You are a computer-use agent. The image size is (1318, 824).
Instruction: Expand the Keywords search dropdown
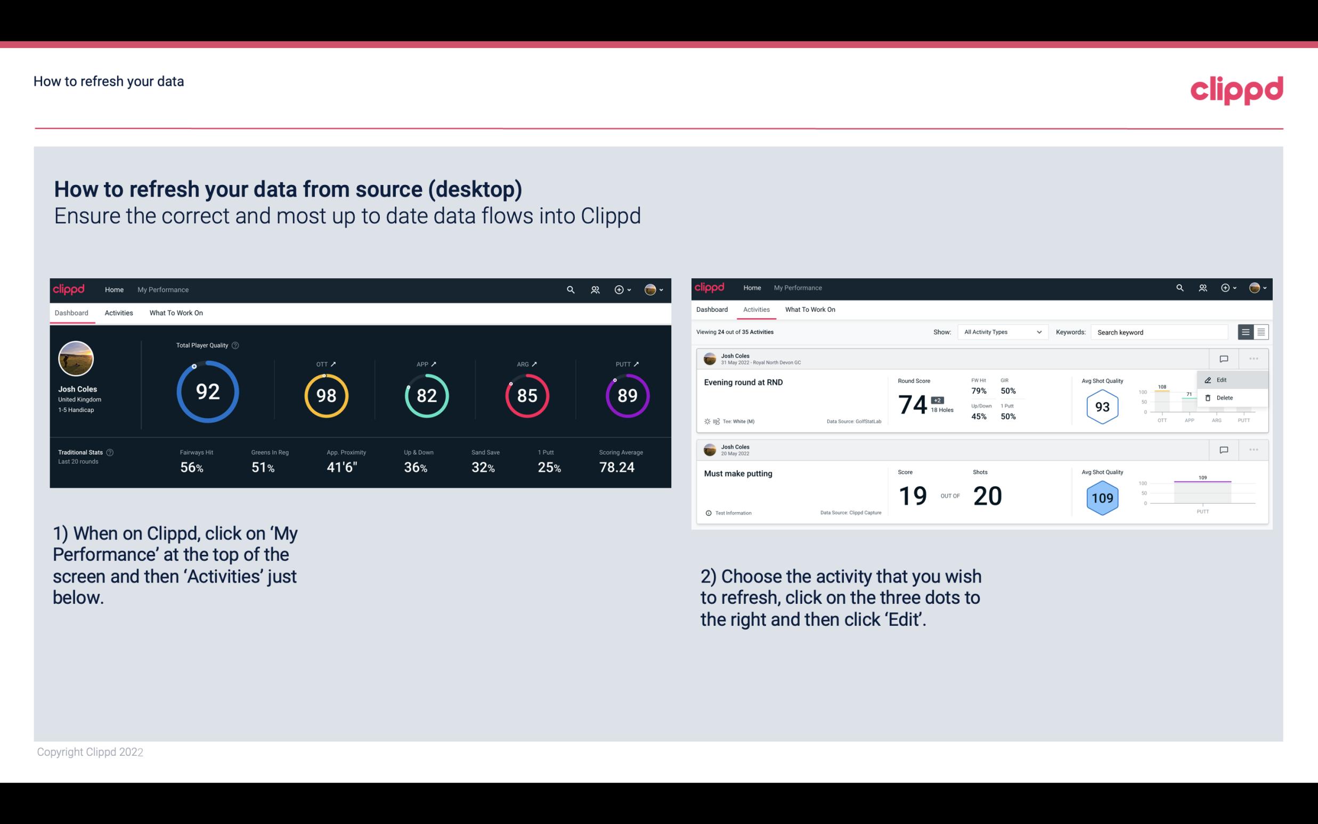[1158, 332]
